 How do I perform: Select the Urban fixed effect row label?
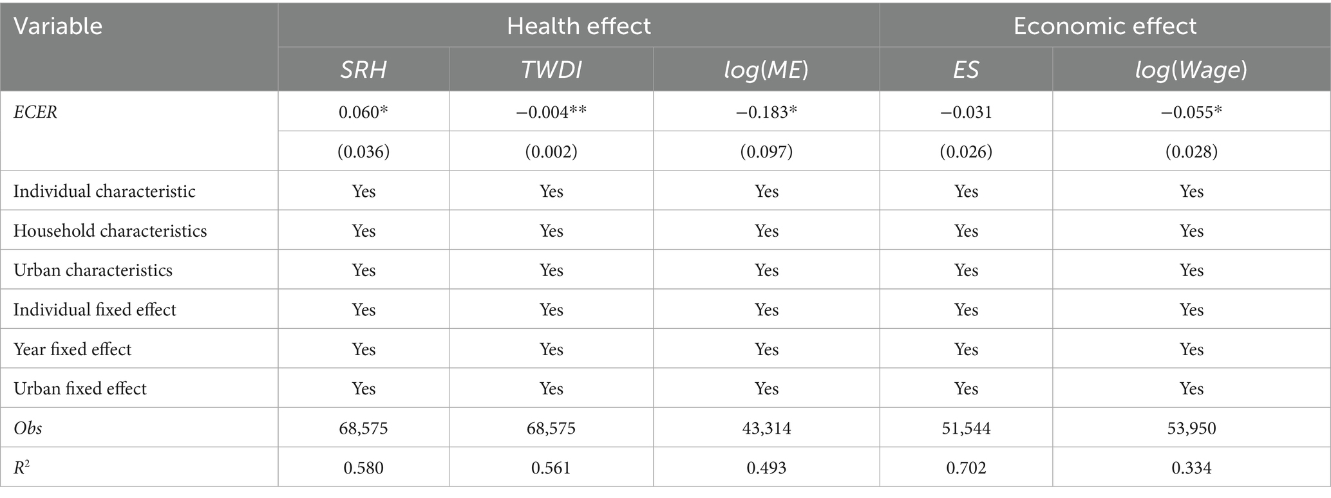click(x=80, y=389)
